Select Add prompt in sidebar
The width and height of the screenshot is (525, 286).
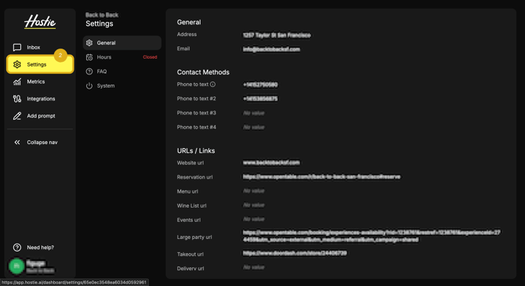click(40, 116)
